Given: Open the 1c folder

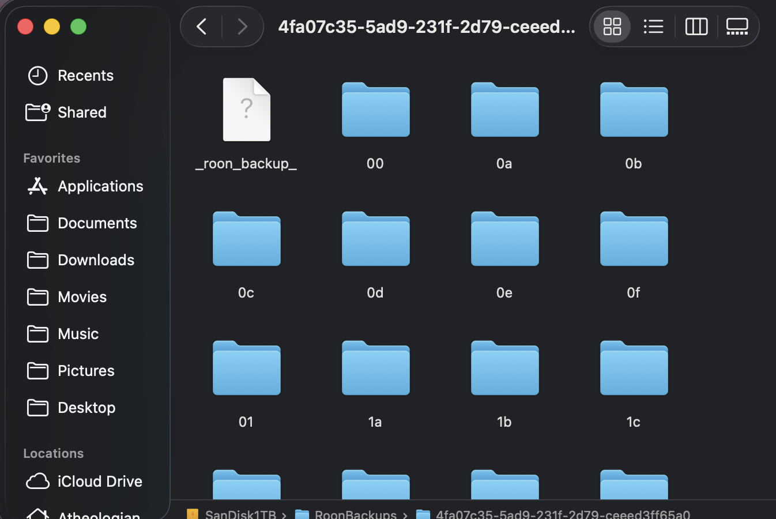Looking at the screenshot, I should click(634, 368).
